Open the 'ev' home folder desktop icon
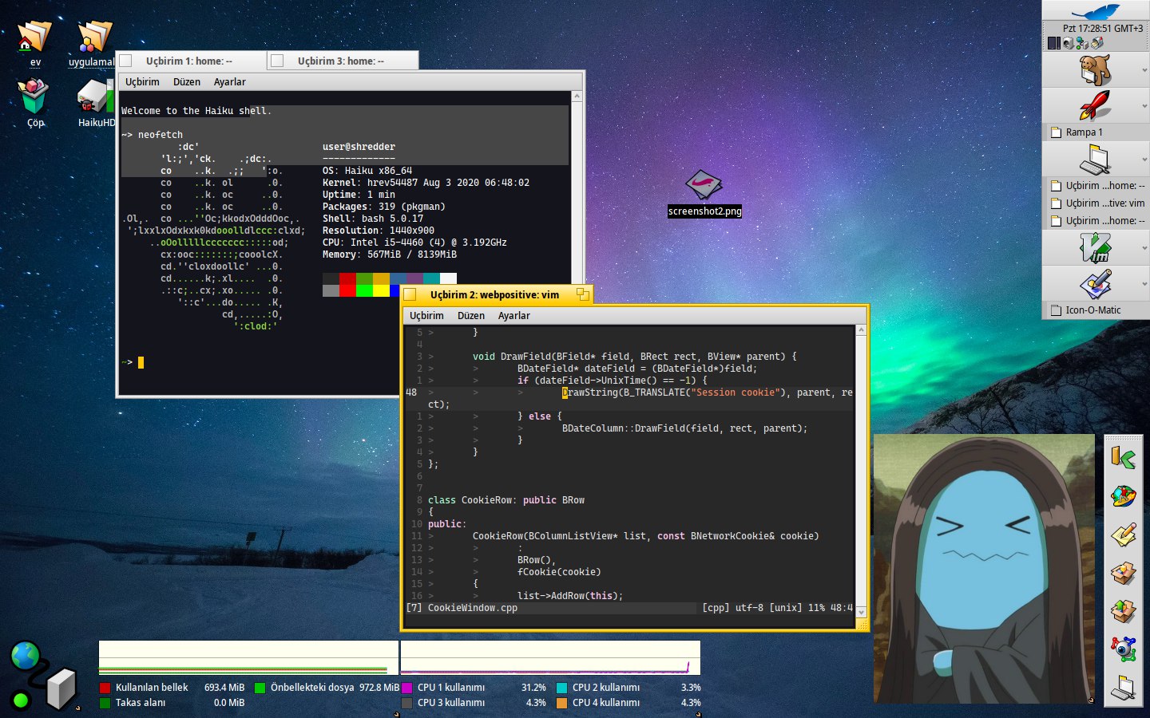This screenshot has width=1150, height=718. pyautogui.click(x=34, y=37)
